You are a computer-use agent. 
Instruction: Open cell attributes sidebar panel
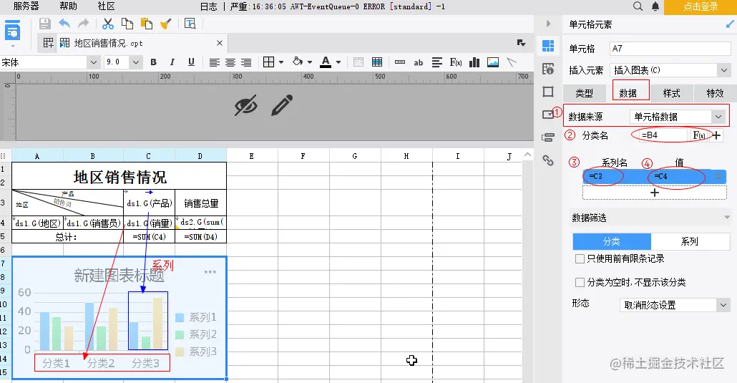(x=548, y=69)
